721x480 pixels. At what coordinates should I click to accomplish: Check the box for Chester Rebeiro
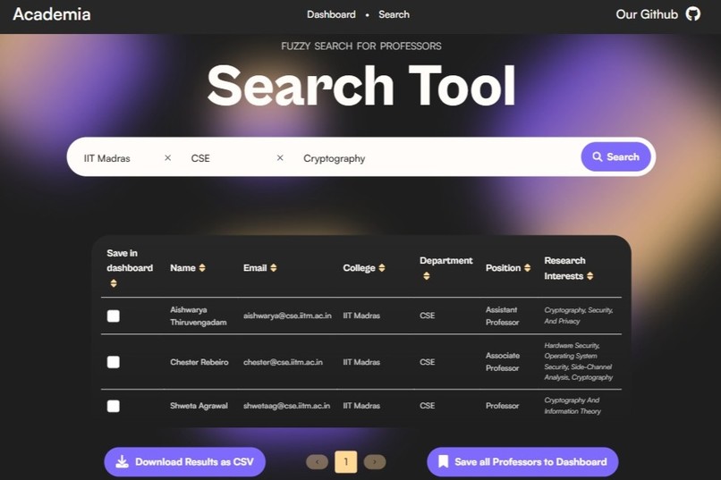coord(113,362)
